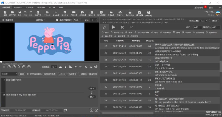
Task: Select subtitle row 22 'It's a little treasure'
Action: (x=160, y=67)
